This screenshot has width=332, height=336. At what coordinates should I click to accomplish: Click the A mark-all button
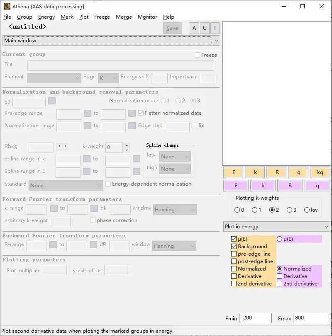tap(194, 28)
